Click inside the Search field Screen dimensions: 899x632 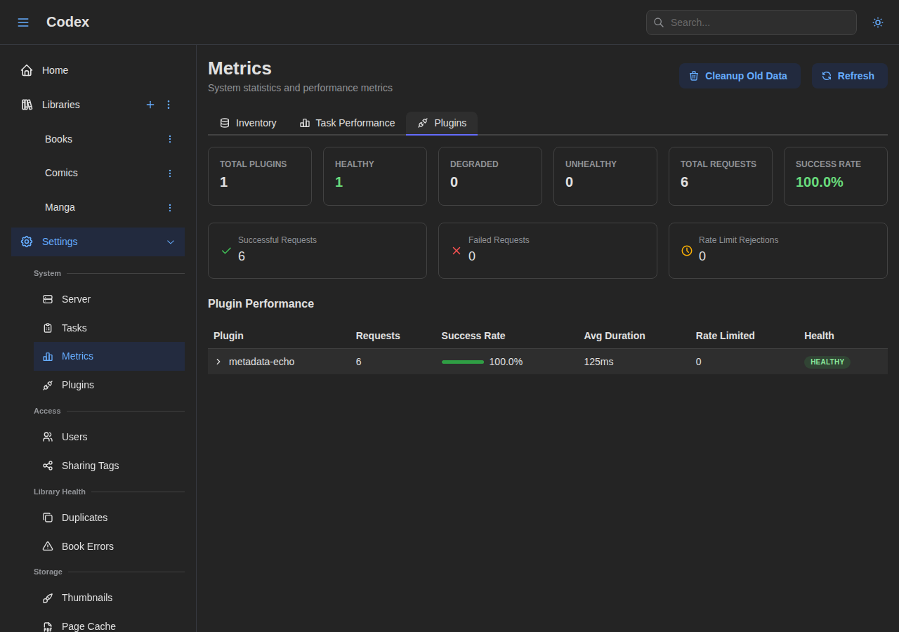click(751, 22)
